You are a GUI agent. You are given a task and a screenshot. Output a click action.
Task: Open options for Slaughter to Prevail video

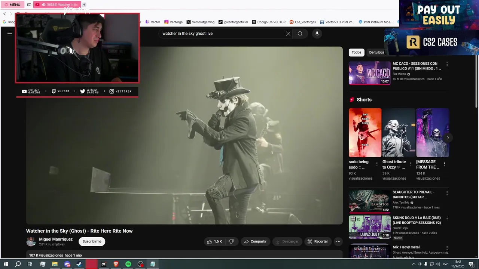click(447, 193)
